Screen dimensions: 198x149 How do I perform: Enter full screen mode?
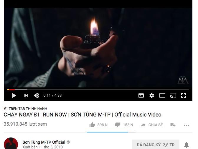[x=184, y=95]
